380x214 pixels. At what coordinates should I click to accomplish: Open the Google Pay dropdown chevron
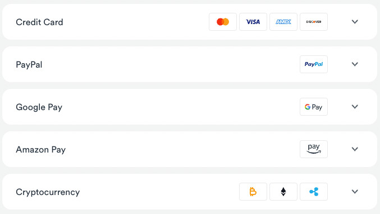point(355,107)
